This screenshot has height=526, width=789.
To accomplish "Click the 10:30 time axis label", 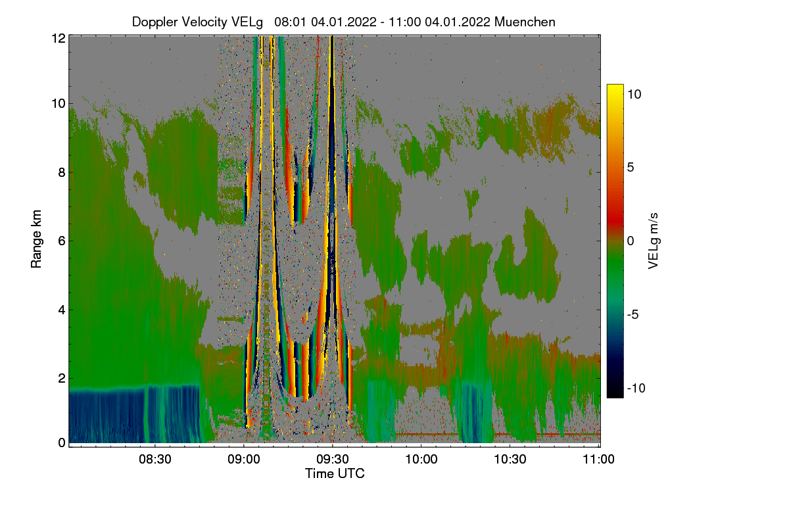I will (510, 460).
